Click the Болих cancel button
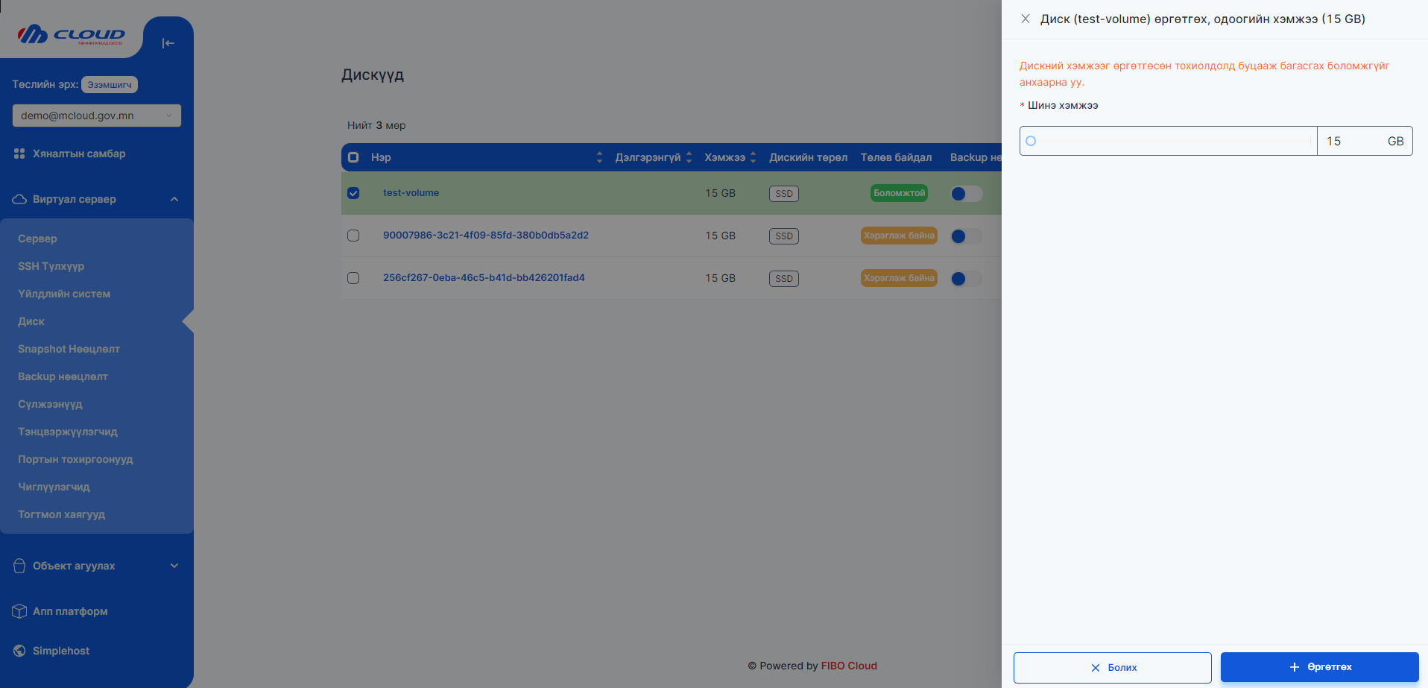 click(x=1112, y=667)
